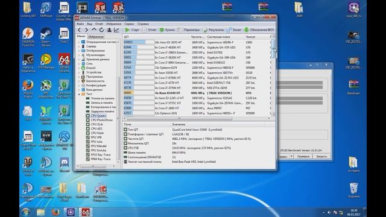Screen dimensions: 386x217
Task: Click the Результаты toolbar button
Action: [x=214, y=30]
